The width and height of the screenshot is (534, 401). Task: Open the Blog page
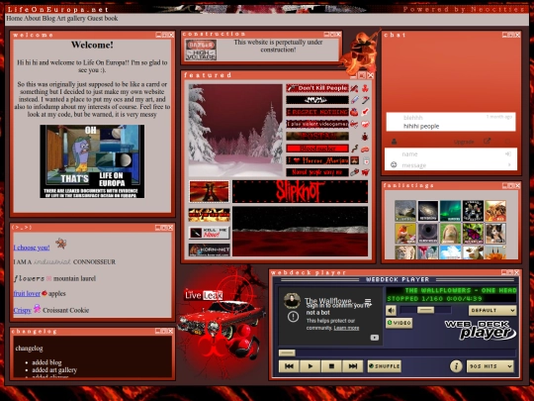(x=48, y=19)
